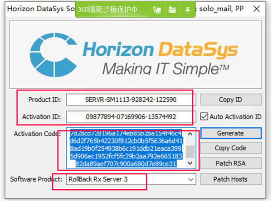Image resolution: width=272 pixels, height=201 pixels.
Task: Click the Activation Code scroll down arrow
Action: (x=190, y=163)
